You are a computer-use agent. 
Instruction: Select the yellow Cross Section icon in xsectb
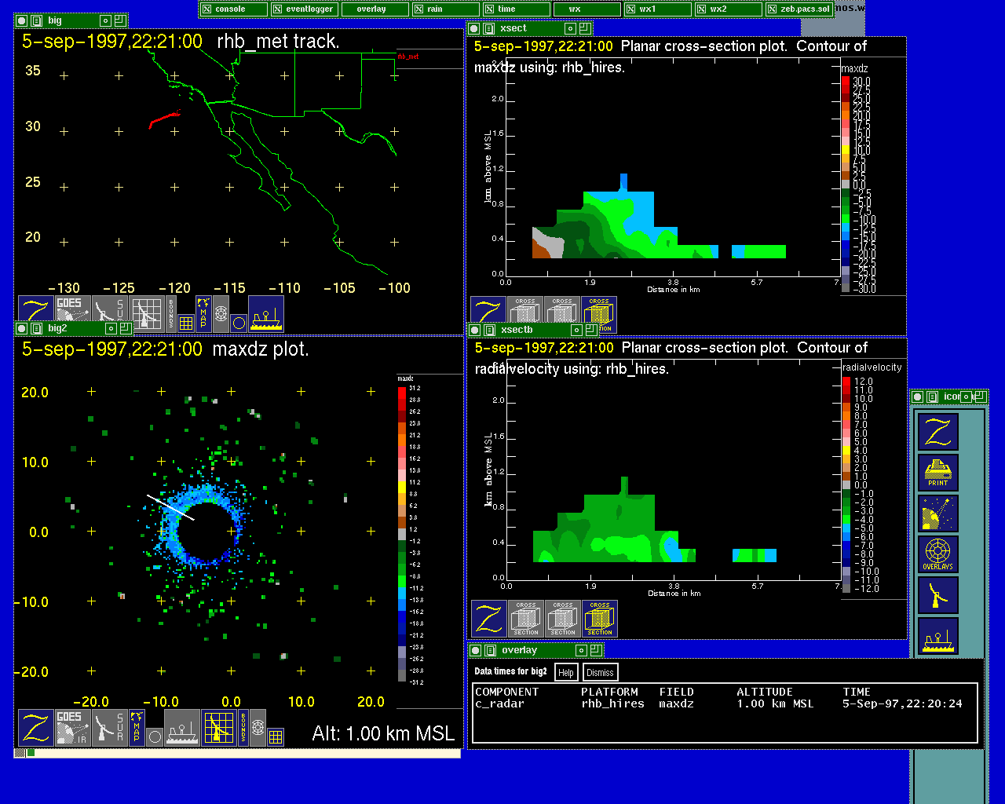pos(599,619)
